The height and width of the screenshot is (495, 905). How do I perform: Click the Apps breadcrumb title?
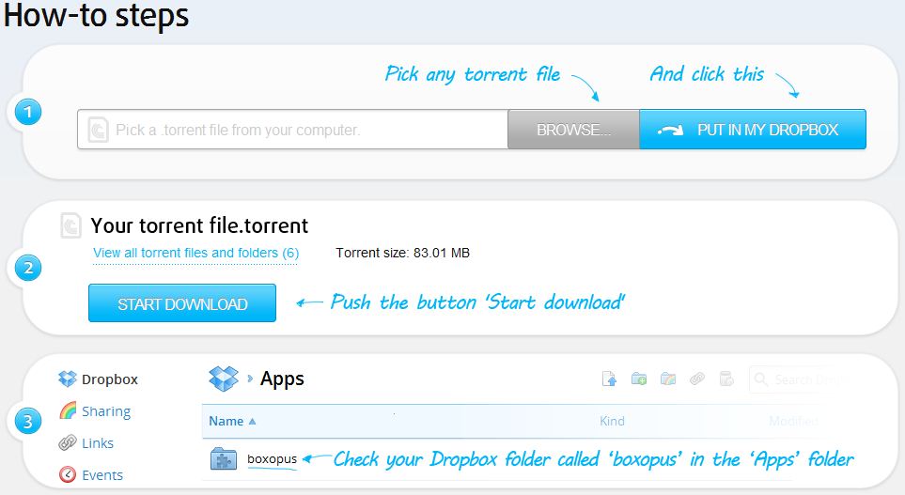pyautogui.click(x=282, y=379)
